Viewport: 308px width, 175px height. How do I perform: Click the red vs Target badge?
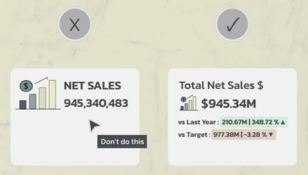244,134
